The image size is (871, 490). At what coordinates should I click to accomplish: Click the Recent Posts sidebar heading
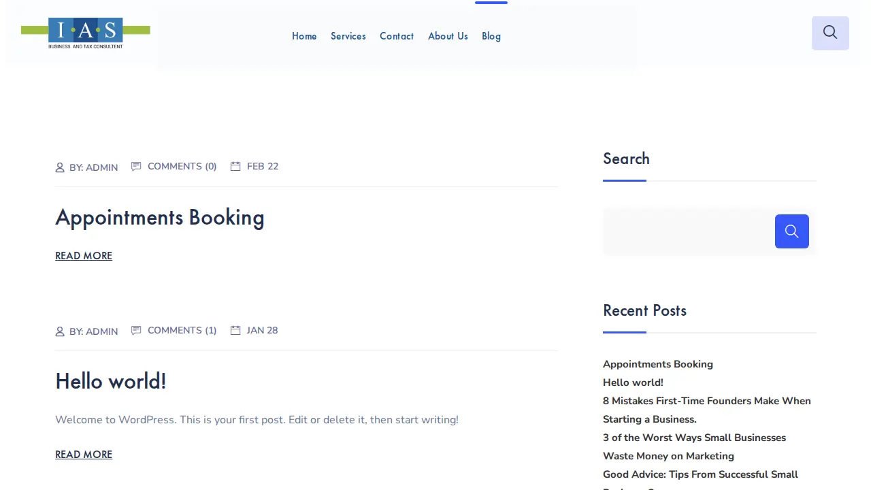tap(644, 310)
